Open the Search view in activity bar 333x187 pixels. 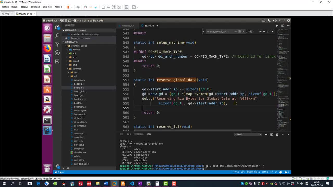coord(57,36)
